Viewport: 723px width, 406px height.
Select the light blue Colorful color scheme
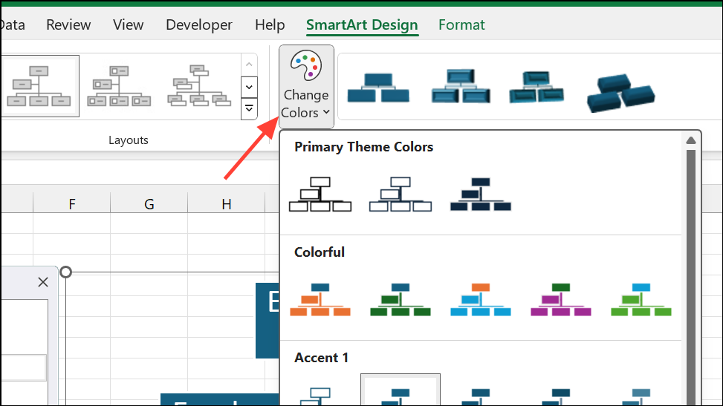click(481, 300)
